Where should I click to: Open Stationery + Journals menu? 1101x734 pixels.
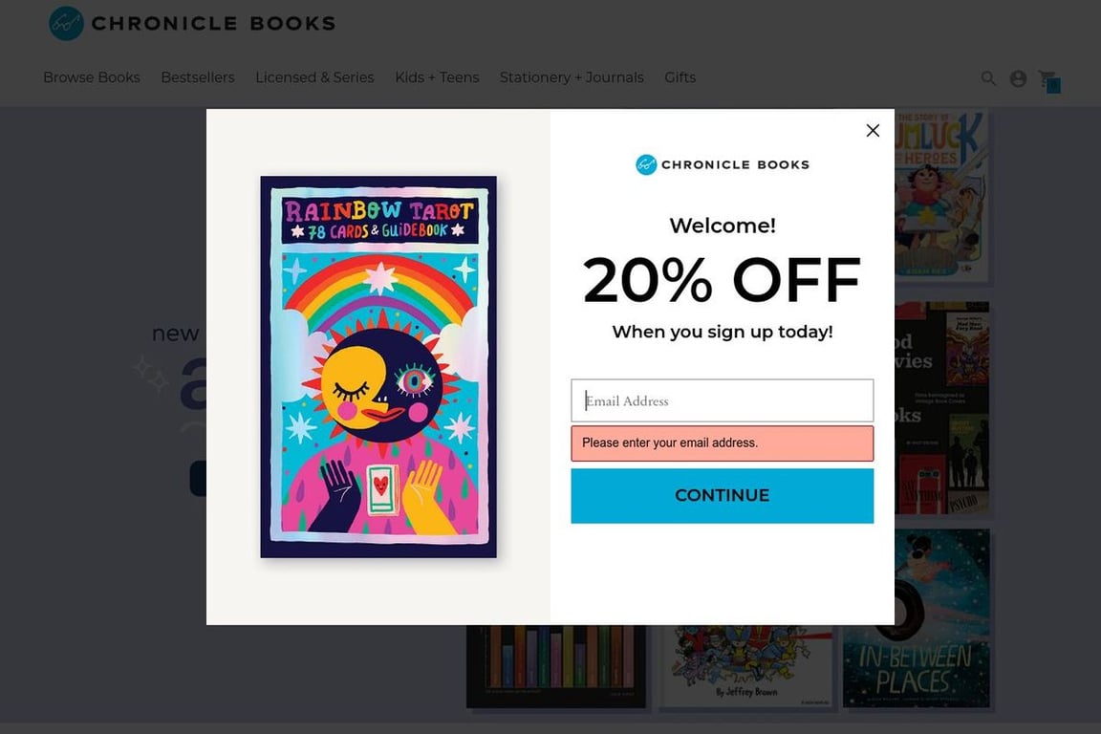572,77
